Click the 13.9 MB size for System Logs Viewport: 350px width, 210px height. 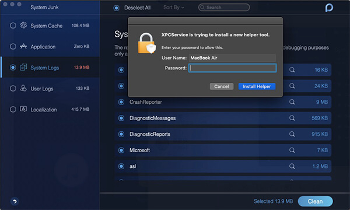(x=82, y=68)
